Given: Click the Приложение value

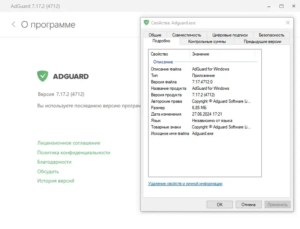Looking at the screenshot, I should (x=203, y=75).
